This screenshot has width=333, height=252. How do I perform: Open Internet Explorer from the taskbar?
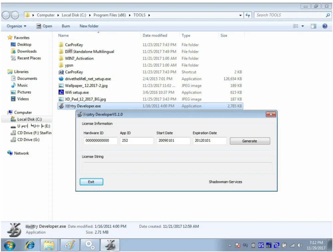click(30, 245)
